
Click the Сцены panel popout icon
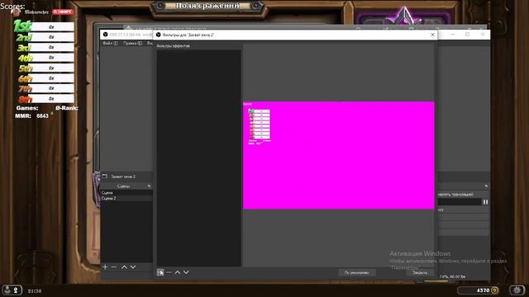pos(149,186)
